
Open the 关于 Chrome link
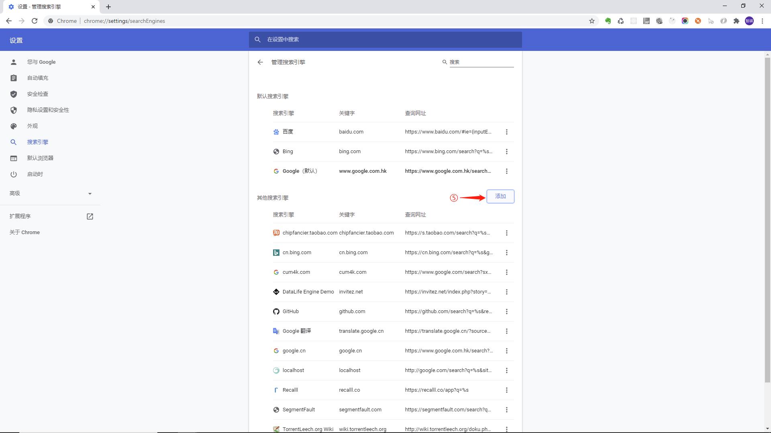24,233
